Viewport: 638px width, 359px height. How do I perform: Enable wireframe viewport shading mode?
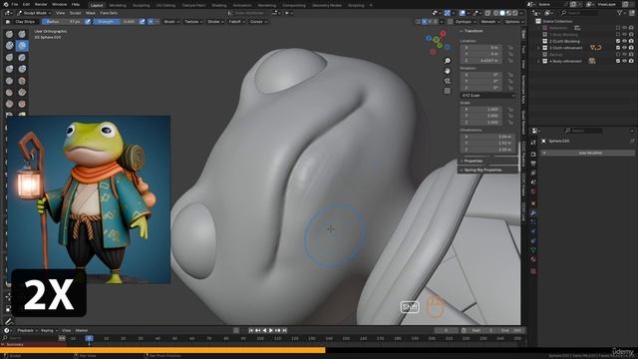(x=495, y=13)
